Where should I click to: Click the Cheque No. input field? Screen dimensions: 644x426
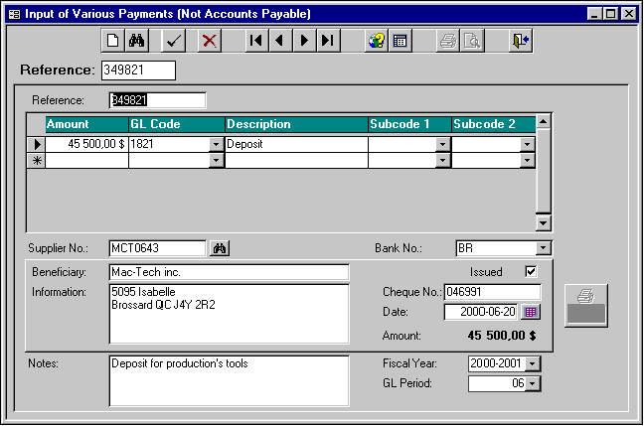[x=491, y=292]
